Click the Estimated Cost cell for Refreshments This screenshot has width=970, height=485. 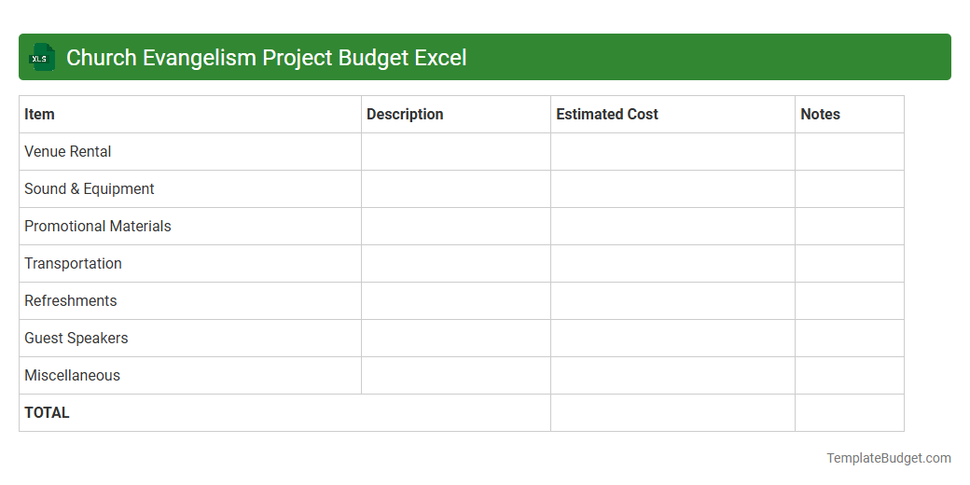click(673, 301)
